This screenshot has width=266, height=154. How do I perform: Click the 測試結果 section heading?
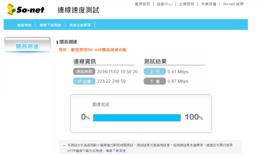point(155,61)
